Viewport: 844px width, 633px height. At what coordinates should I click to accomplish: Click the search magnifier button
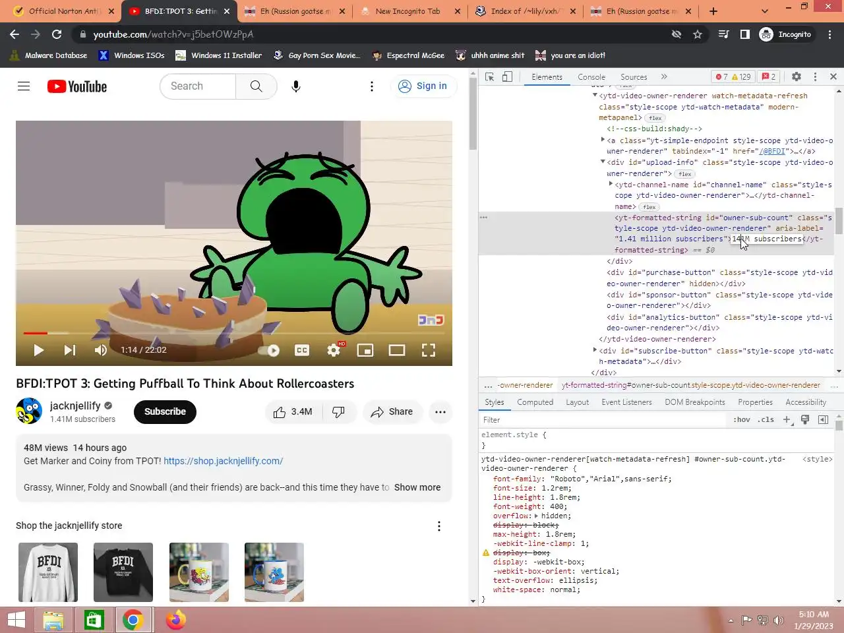coord(256,86)
